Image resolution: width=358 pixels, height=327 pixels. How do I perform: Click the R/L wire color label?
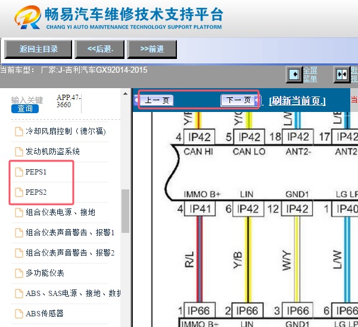coord(189,260)
